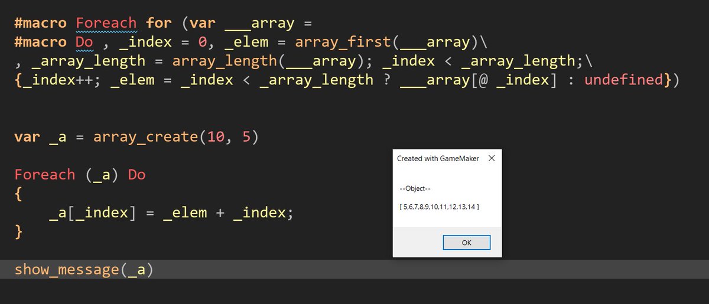Click the macro name "Do" on the second line
The width and height of the screenshot is (709, 304).
[x=84, y=43]
